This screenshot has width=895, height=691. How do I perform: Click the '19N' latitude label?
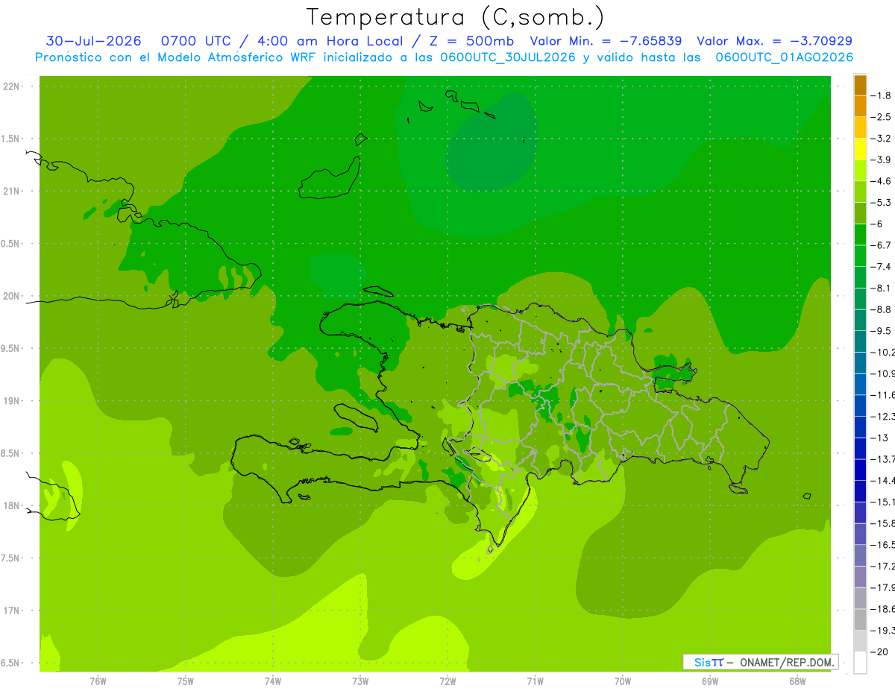(11, 401)
